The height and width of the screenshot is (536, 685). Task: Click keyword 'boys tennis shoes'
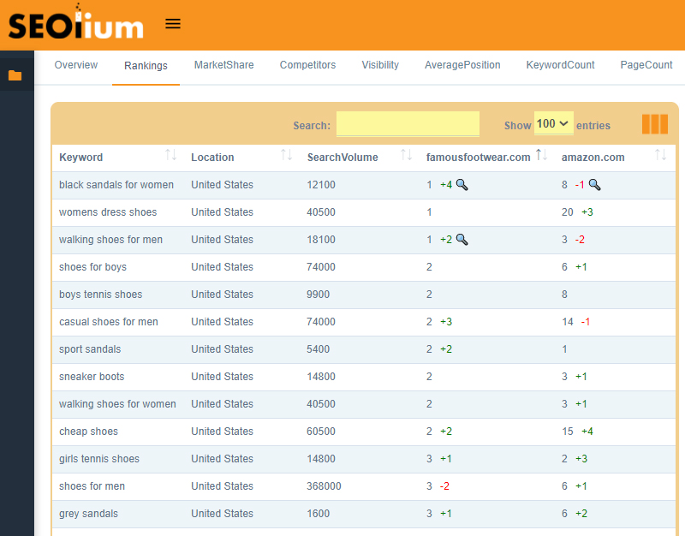100,295
